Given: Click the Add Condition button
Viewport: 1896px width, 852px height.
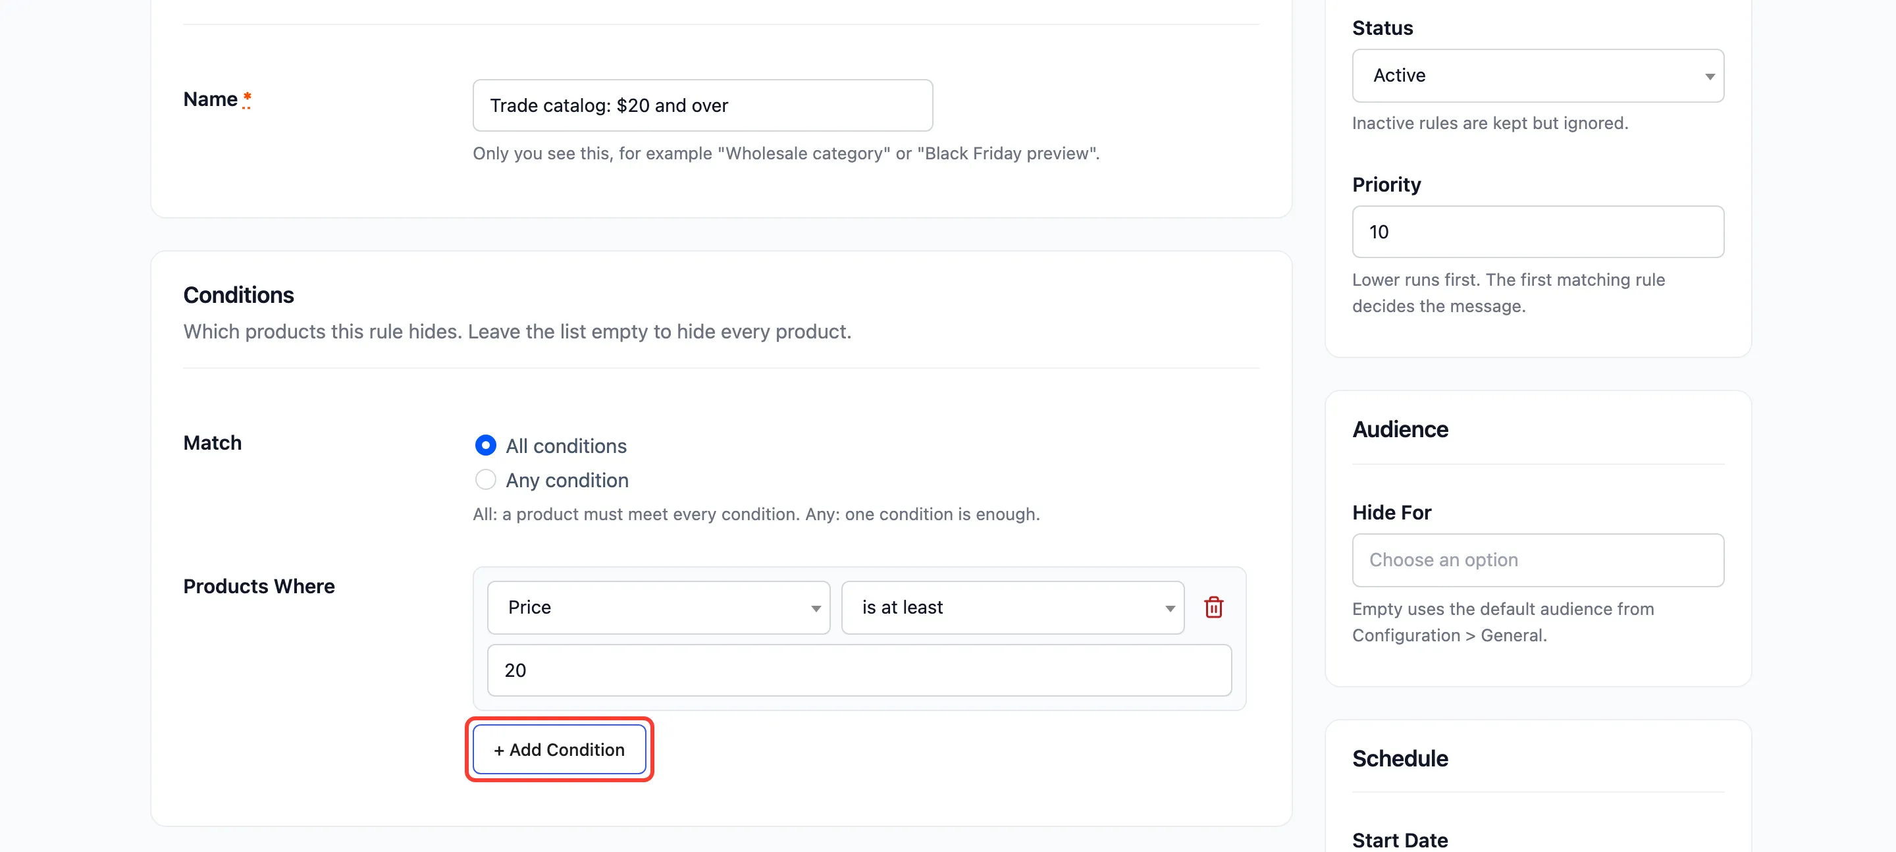Looking at the screenshot, I should [559, 749].
